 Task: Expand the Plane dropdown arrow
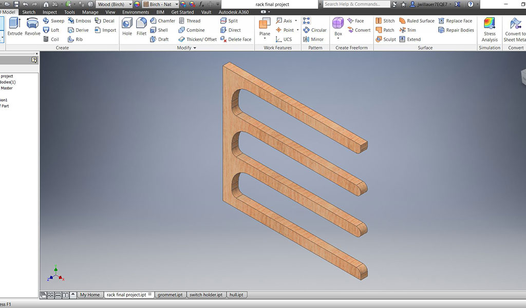[x=265, y=39]
